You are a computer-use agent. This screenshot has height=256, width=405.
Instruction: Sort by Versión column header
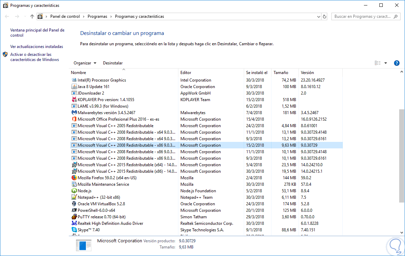320,72
